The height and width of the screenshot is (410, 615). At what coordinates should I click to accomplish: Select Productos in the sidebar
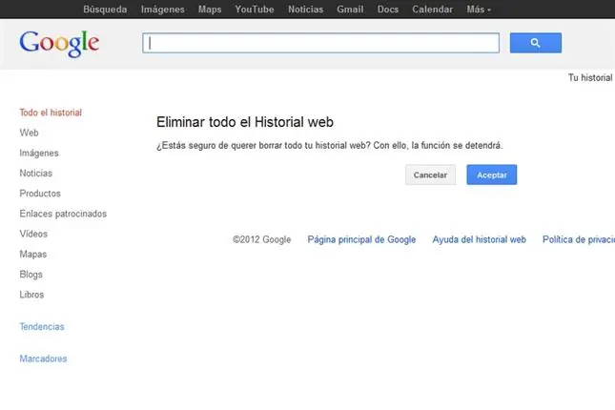tap(40, 194)
